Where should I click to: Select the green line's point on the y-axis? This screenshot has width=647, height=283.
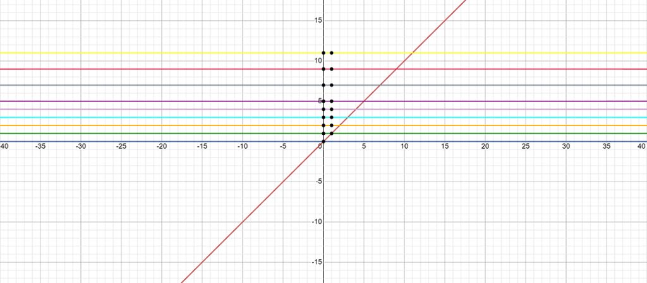(323, 133)
